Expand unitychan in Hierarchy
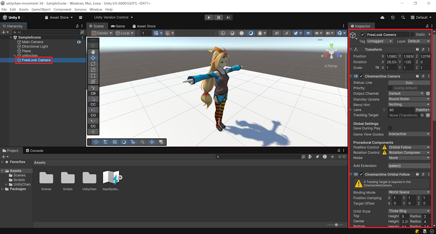Viewport: 436px width, 234px height. pyautogui.click(x=15, y=56)
